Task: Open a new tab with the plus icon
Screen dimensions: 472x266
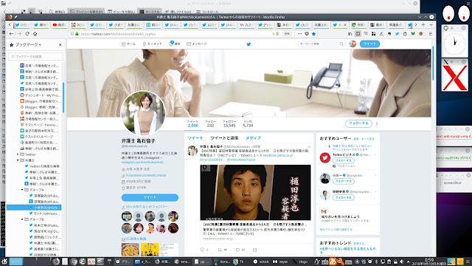Action: [423, 24]
